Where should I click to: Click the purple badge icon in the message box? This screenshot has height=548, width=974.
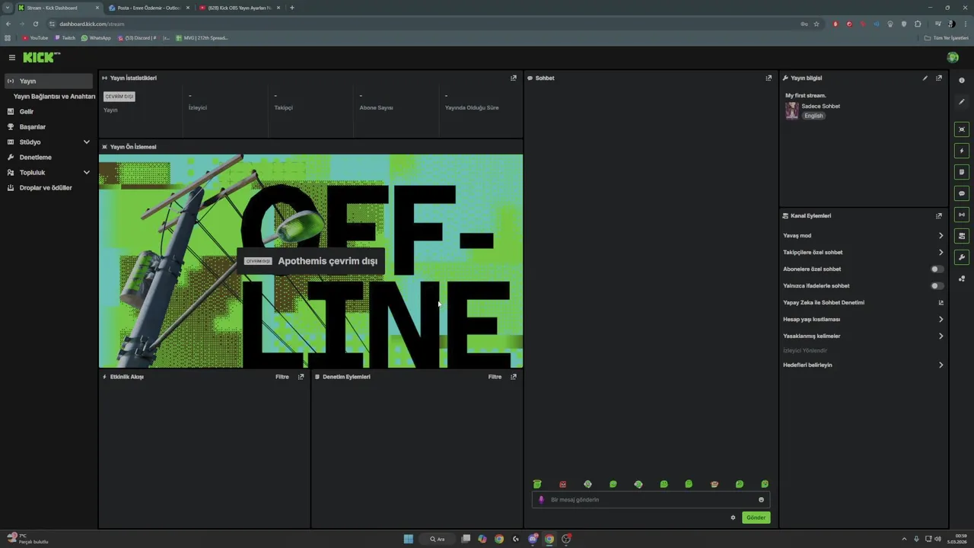click(542, 500)
